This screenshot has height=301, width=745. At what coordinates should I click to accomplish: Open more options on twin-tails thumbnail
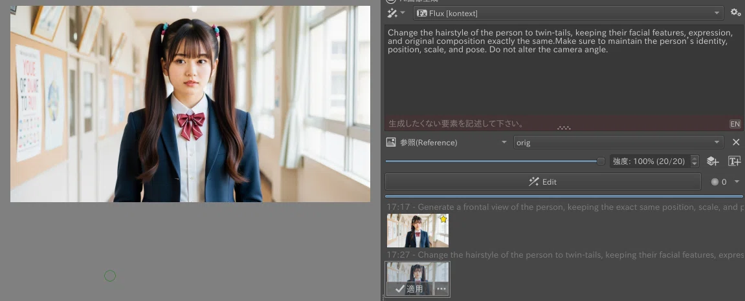pos(441,289)
